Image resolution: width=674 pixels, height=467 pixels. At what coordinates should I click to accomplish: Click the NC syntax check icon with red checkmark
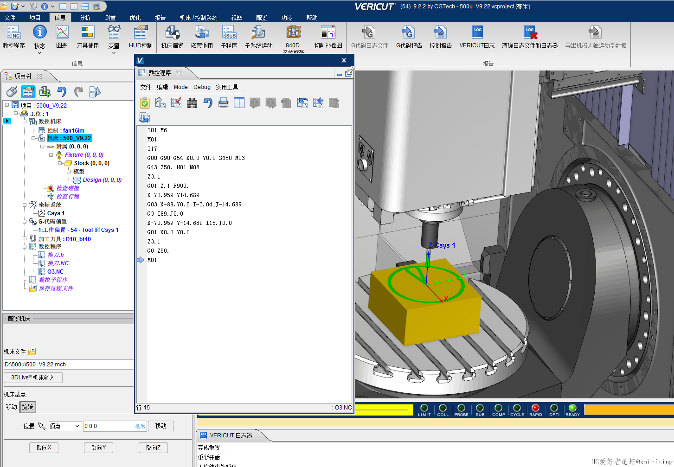[x=176, y=103]
